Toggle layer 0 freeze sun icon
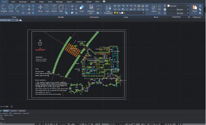The height and width of the screenshot is (125, 206). [117, 13]
